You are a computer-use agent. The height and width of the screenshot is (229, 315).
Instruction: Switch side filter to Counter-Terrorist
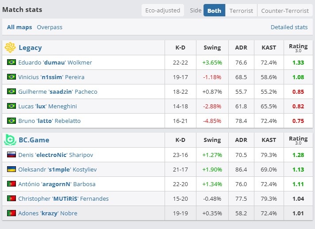tap(284, 11)
